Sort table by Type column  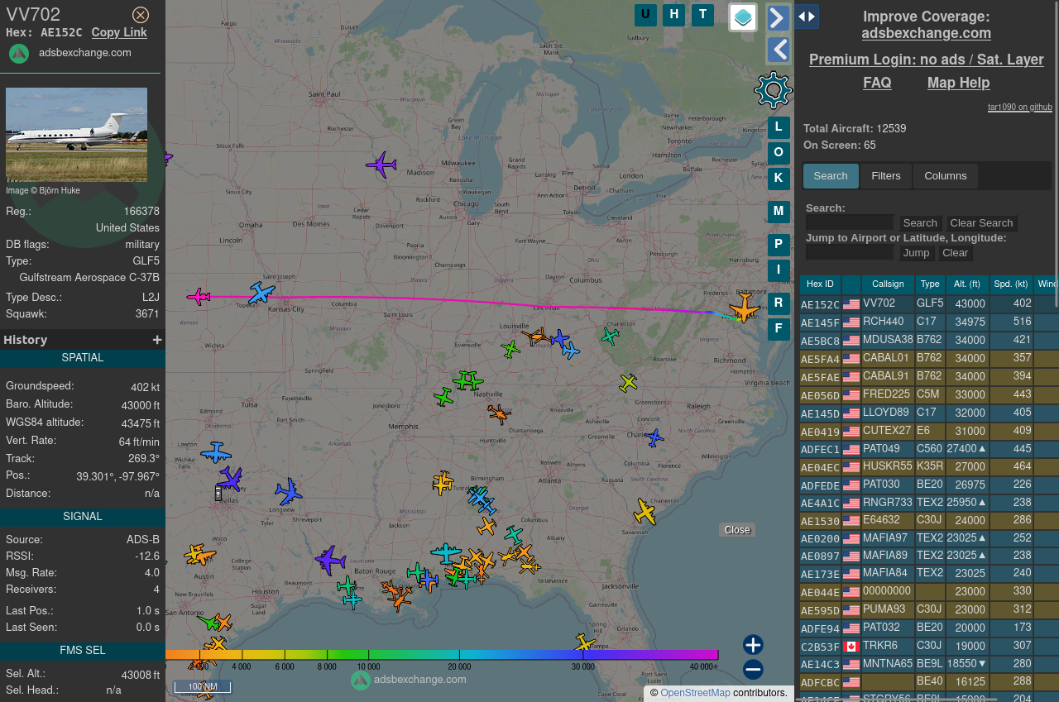(x=930, y=284)
